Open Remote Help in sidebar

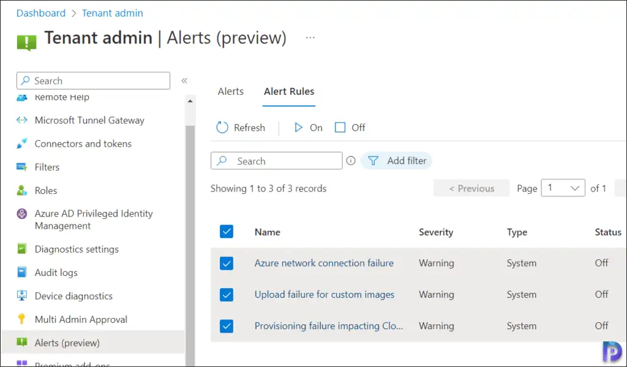click(x=62, y=97)
